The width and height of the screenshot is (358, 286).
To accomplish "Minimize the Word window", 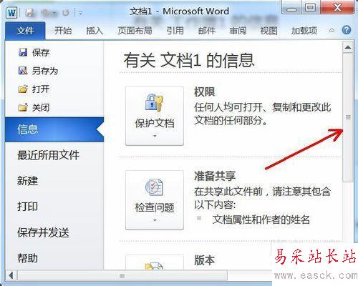I will coord(291,9).
